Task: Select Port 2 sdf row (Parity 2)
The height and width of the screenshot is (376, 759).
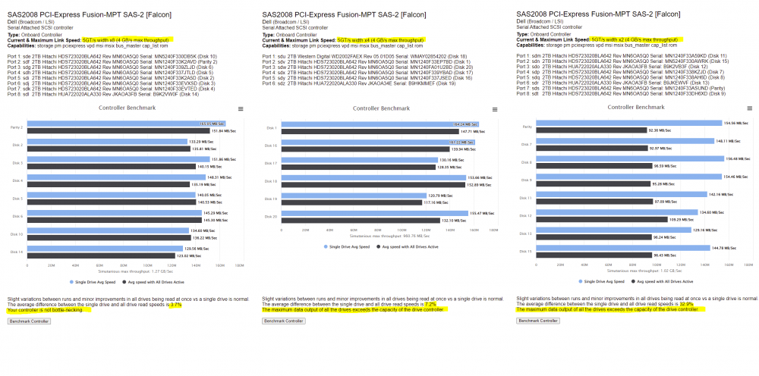Action: click(112, 62)
